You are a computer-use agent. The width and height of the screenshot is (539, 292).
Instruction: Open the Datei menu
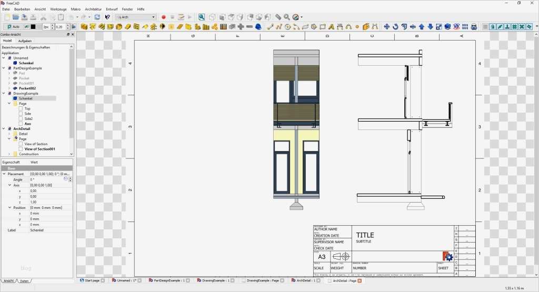point(6,9)
